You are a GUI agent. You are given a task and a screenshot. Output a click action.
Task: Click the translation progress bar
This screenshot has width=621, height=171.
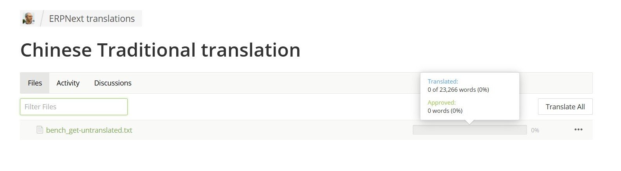(x=469, y=130)
